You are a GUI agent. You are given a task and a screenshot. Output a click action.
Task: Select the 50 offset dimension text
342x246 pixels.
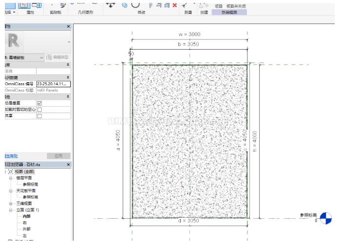tap(131, 54)
